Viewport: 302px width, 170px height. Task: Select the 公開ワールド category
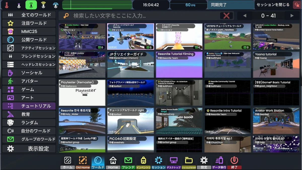point(29,40)
